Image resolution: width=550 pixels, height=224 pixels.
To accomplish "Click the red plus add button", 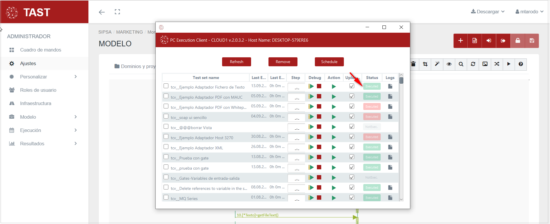I will pyautogui.click(x=460, y=41).
